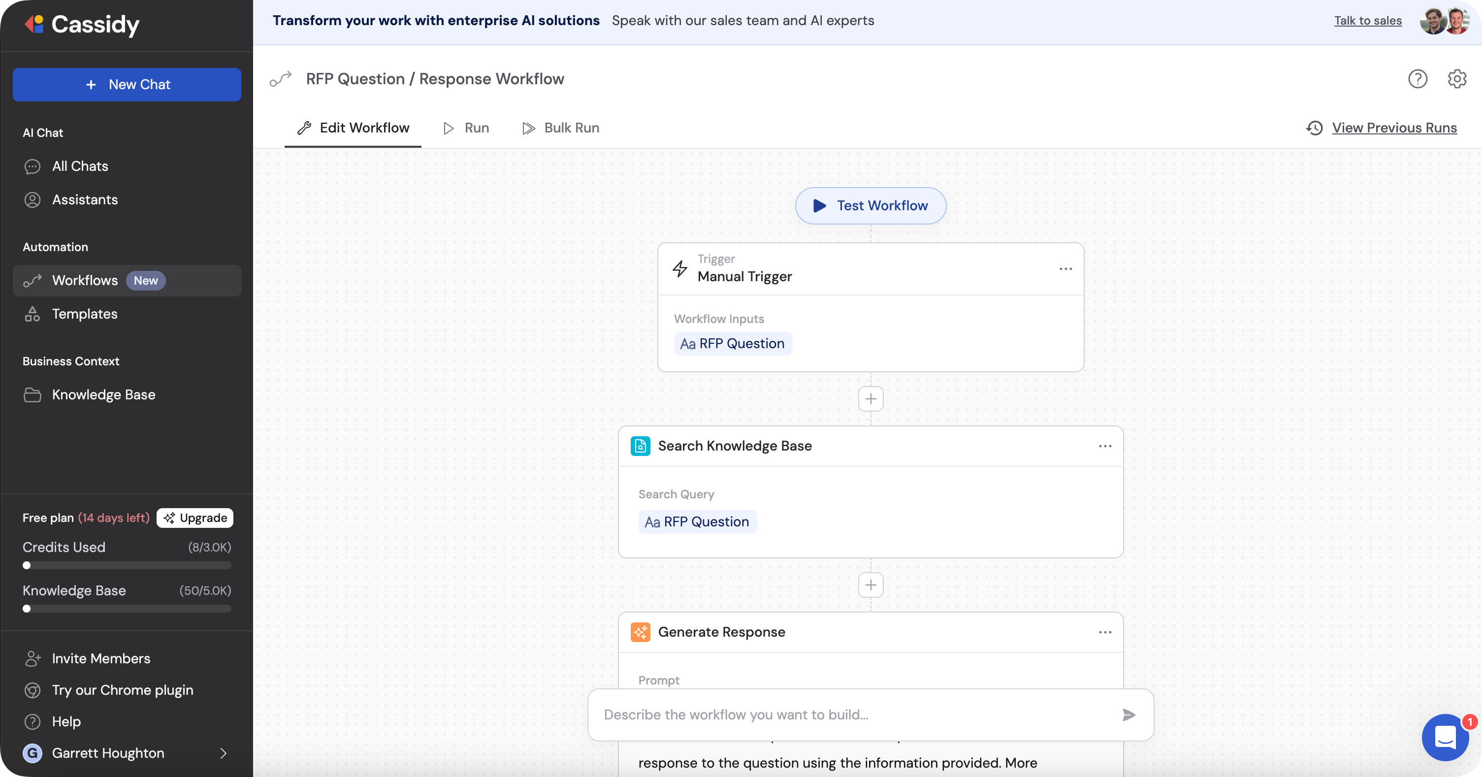Screen dimensions: 1482x777
Task: Focus the describe workflow input field
Action: (851, 714)
